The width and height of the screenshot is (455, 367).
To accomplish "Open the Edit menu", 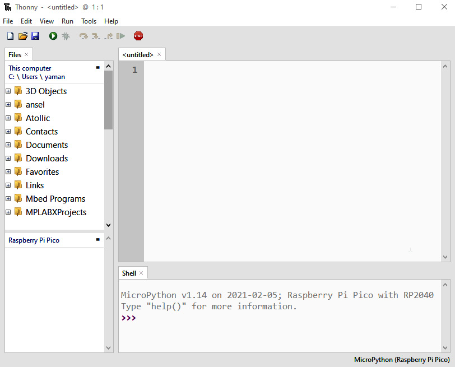I will click(x=26, y=21).
